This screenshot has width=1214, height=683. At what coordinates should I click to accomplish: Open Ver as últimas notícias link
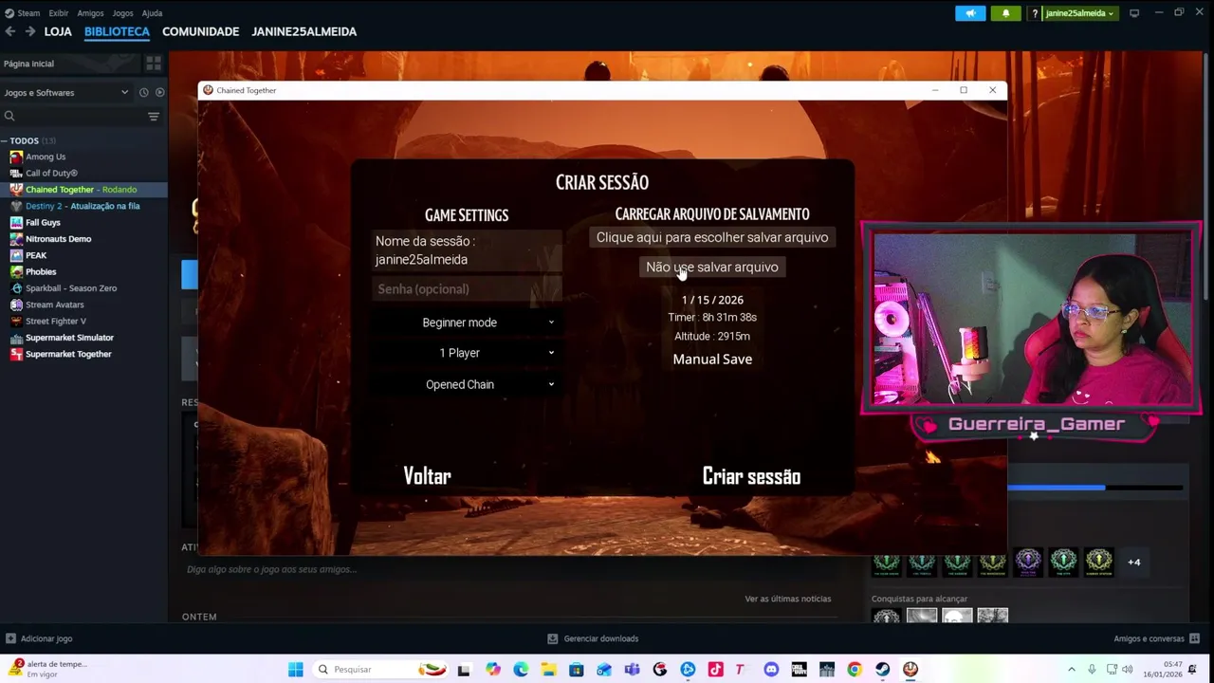787,599
